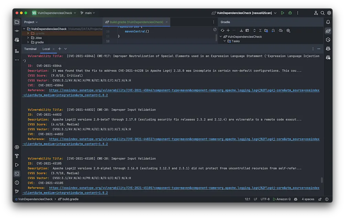Download Gradle sources icon
The height and width of the screenshot is (219, 345).
(x=241, y=31)
